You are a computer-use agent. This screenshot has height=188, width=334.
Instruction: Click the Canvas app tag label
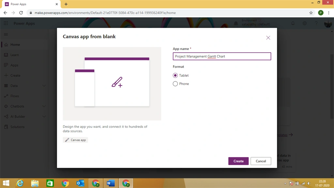pos(75,140)
